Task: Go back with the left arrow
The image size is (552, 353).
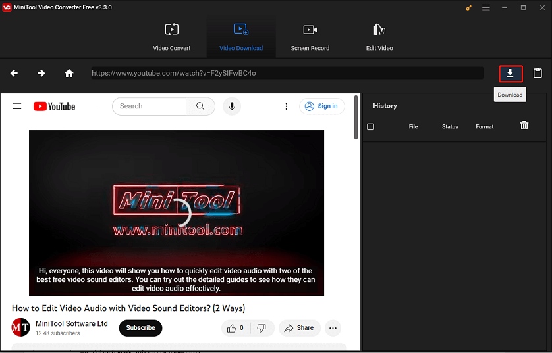Action: point(14,73)
